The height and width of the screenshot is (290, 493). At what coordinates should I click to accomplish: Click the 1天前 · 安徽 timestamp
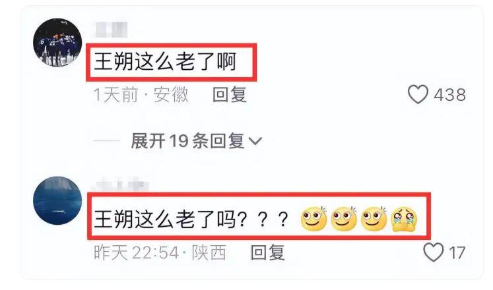point(141,94)
